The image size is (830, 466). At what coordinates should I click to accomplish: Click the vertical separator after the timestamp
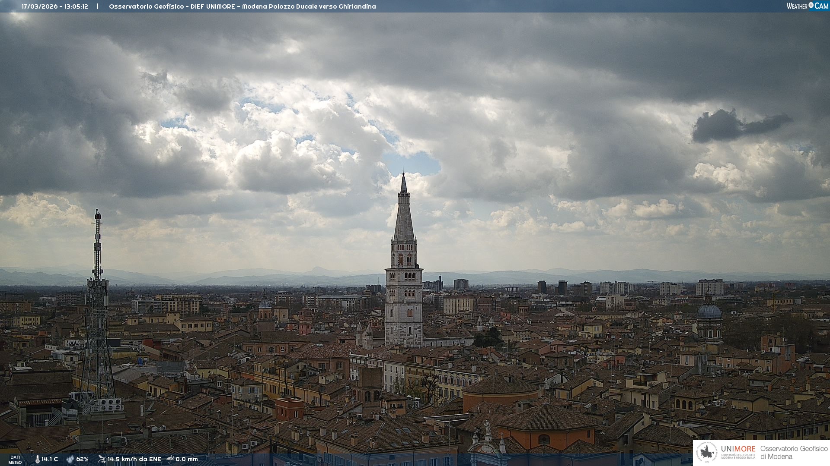[98, 6]
